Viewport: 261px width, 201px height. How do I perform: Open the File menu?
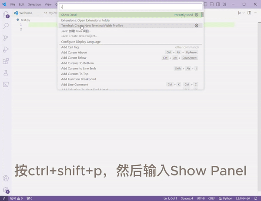point(13,4)
